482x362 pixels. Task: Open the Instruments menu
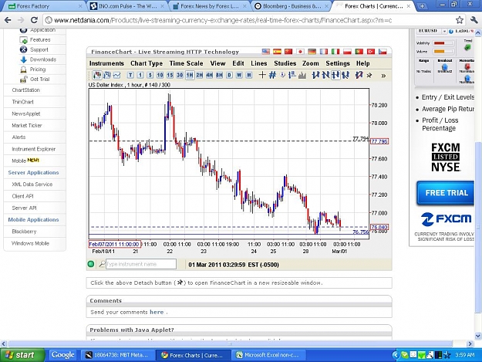(x=106, y=63)
